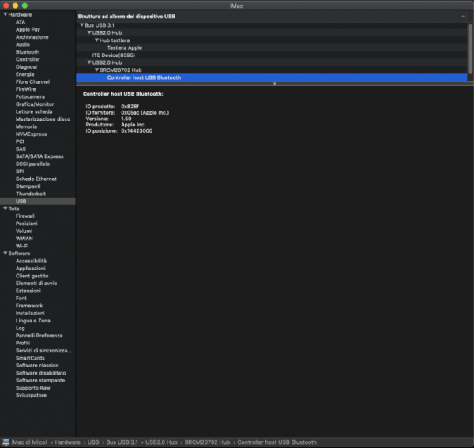Select Wi-Fi under Rete
Viewport: 474px width, 448px height.
click(x=23, y=246)
